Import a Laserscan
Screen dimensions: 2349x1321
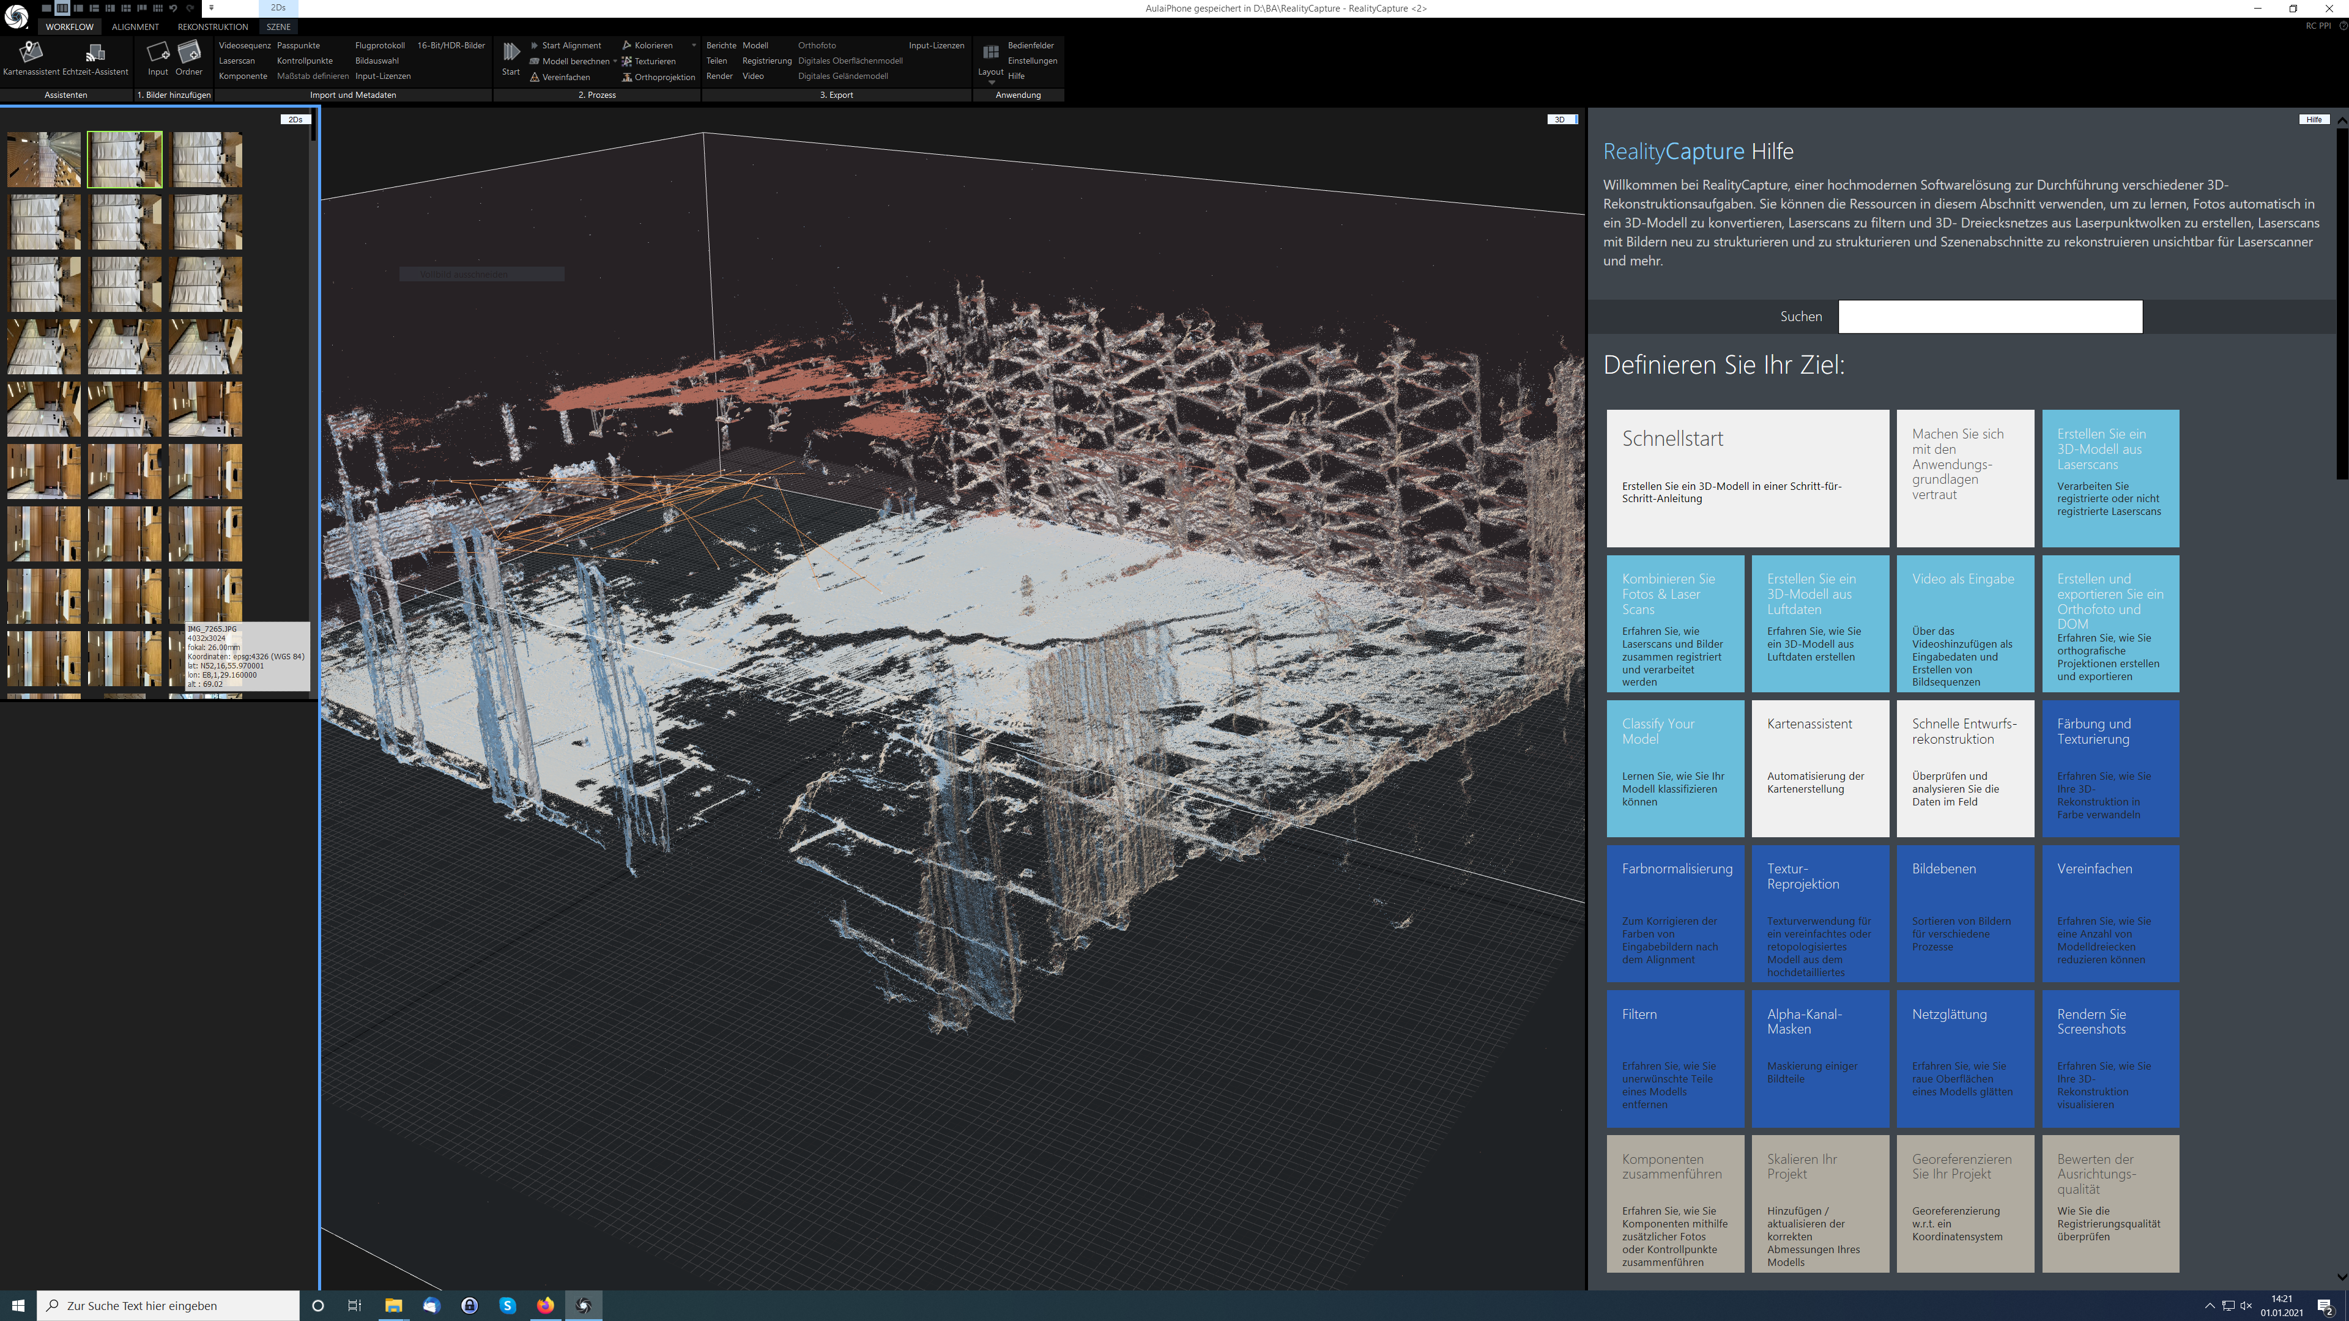[237, 61]
